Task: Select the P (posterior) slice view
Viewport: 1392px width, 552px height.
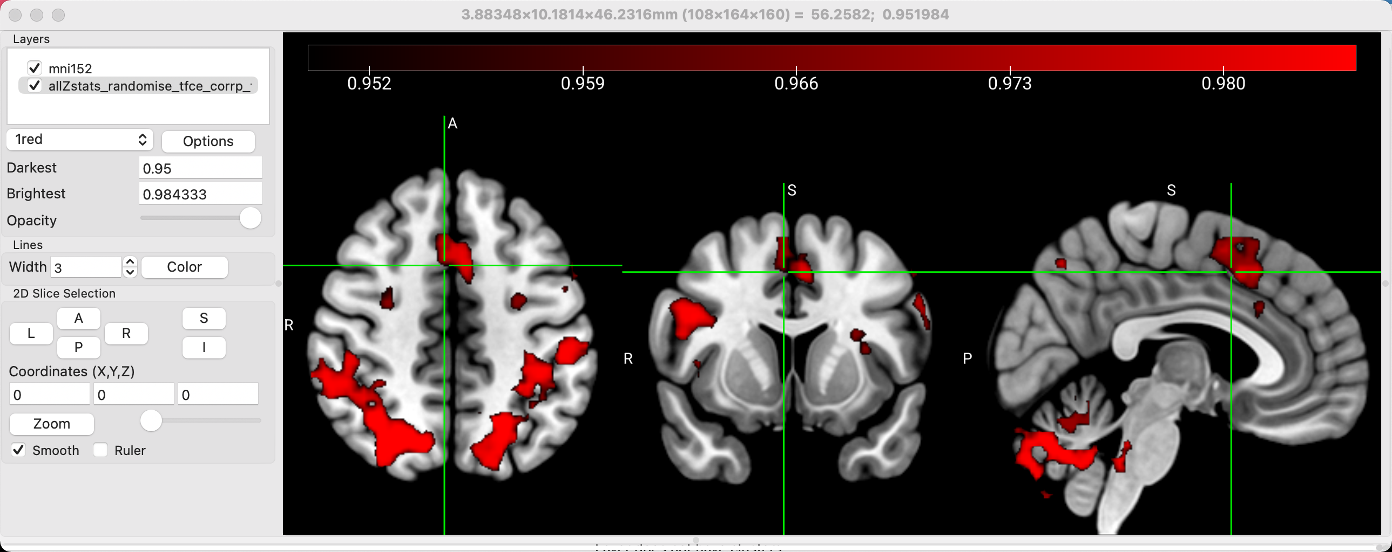Action: (x=78, y=348)
